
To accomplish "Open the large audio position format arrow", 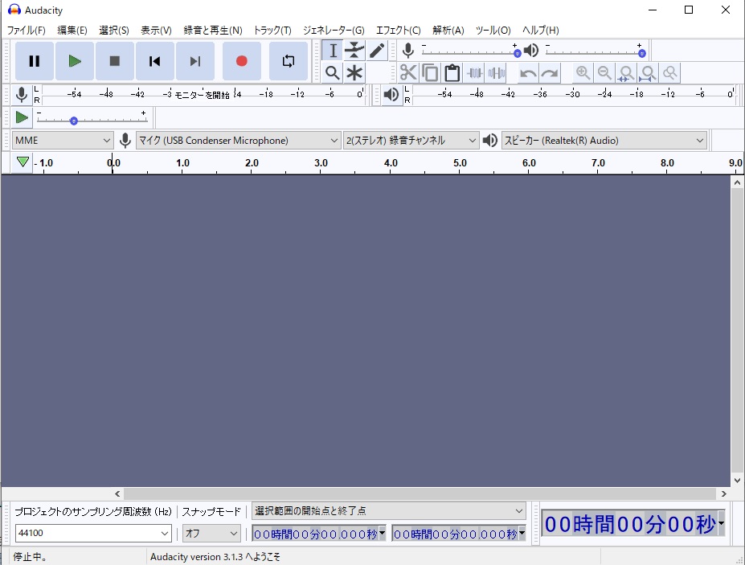I will click(x=721, y=523).
